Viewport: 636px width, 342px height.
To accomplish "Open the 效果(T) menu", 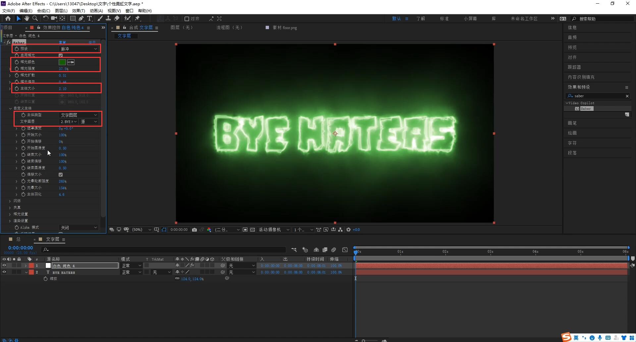I will 79,11.
